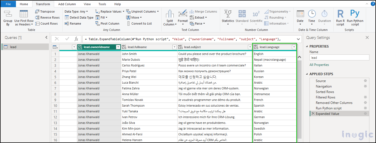Click the Run R script icon
The height and width of the screenshot is (143, 376).
click(x=340, y=14)
